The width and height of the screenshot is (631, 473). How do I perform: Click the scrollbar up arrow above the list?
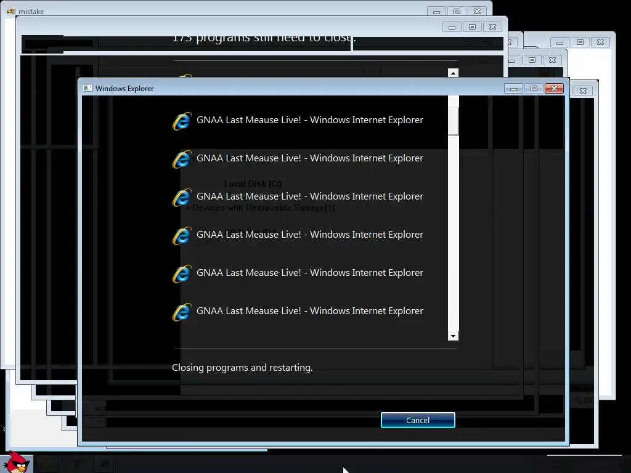[x=453, y=73]
